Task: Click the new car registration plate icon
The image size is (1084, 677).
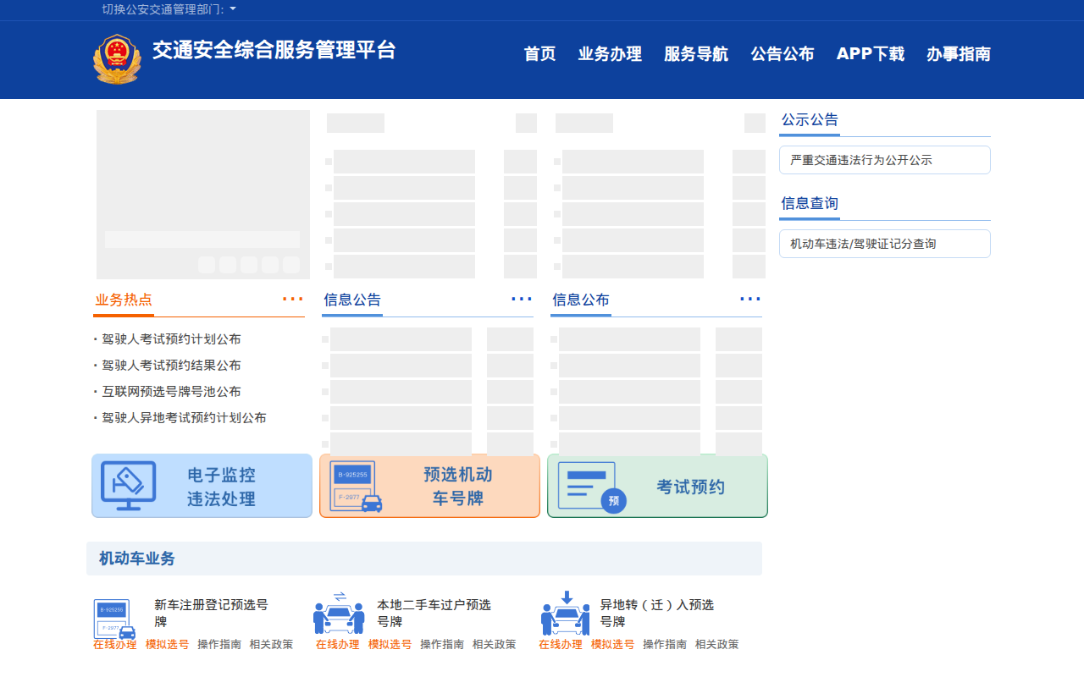Action: 114,619
